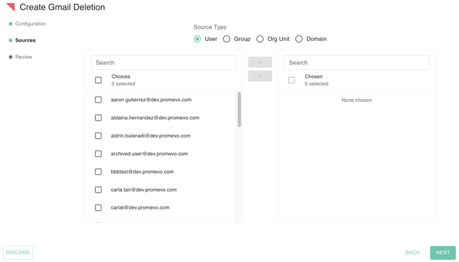
Task: Tick bbbtest@dev.promevo.com checkbox
Action: [x=99, y=172]
